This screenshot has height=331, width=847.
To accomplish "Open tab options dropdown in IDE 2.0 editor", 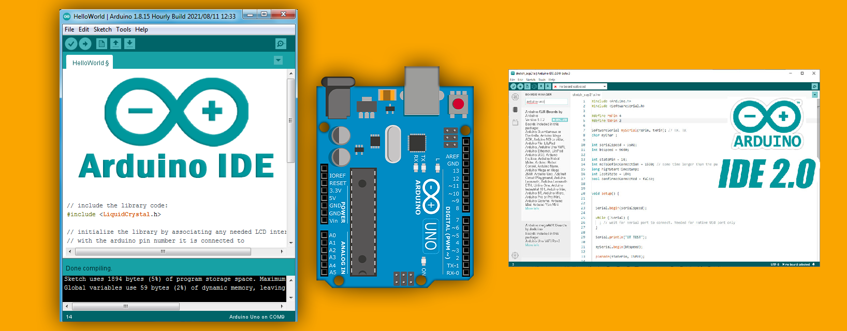I will pos(814,95).
